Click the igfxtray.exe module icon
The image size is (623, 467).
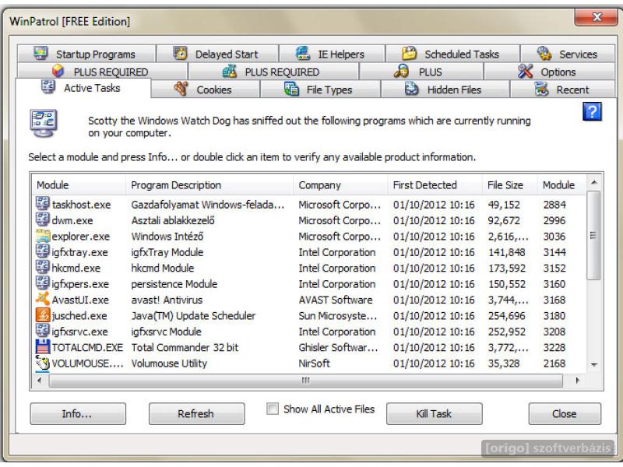(x=43, y=251)
